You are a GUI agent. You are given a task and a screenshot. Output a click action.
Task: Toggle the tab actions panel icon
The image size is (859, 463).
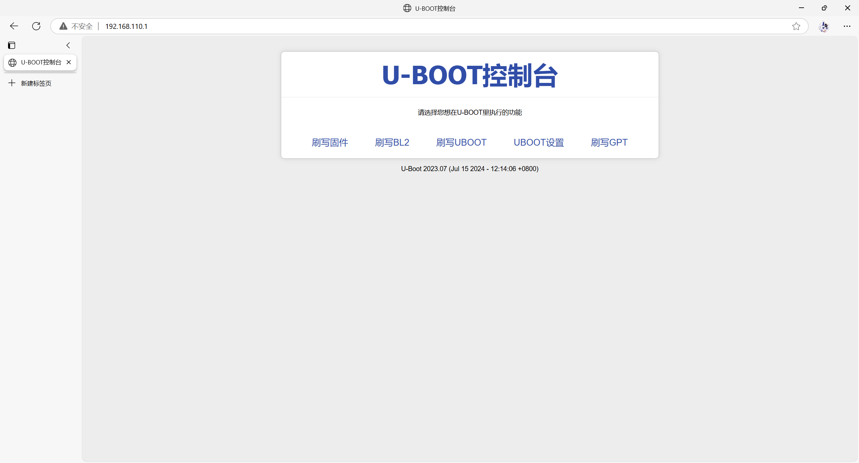[12, 45]
